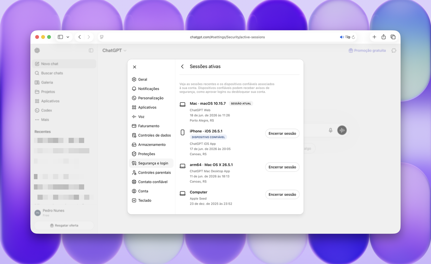The image size is (431, 264).
Task: Click the translate icon in address bar
Action: click(x=348, y=37)
